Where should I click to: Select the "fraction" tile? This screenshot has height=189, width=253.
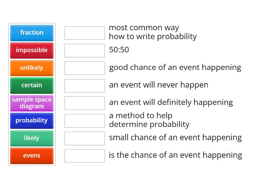pos(32,33)
